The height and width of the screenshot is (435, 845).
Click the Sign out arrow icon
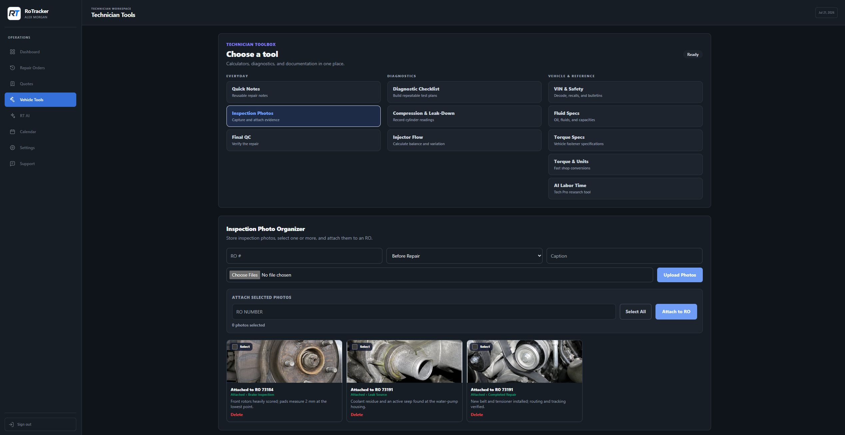pos(11,424)
